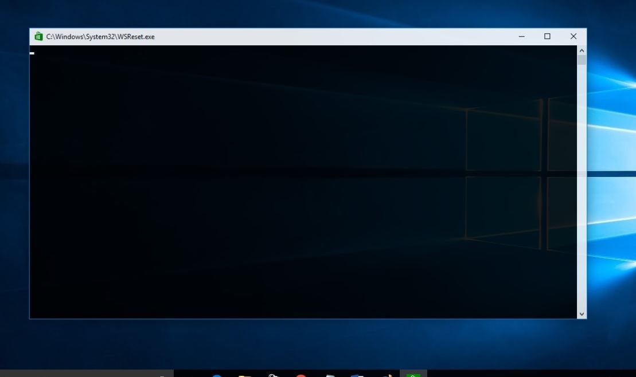Click the scrollbar track below the thumb
The image size is (636, 377).
point(582,189)
